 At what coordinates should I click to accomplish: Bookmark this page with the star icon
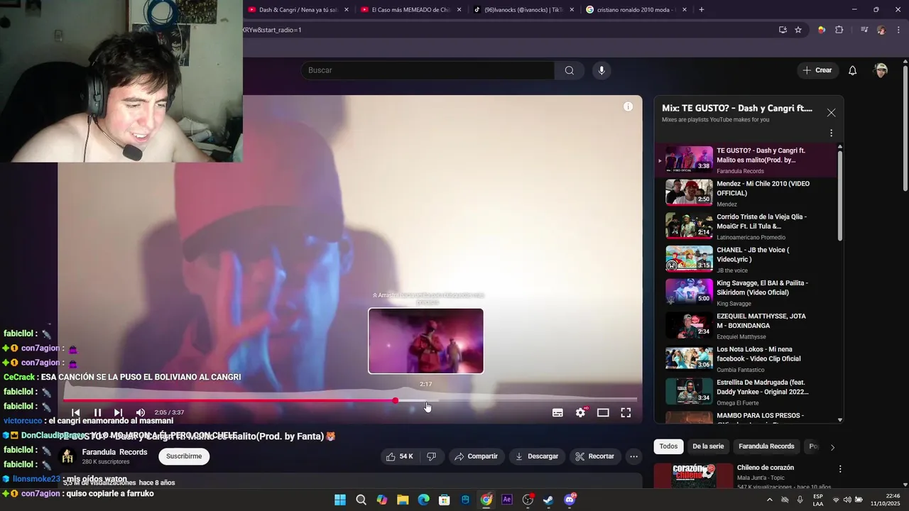click(x=798, y=30)
